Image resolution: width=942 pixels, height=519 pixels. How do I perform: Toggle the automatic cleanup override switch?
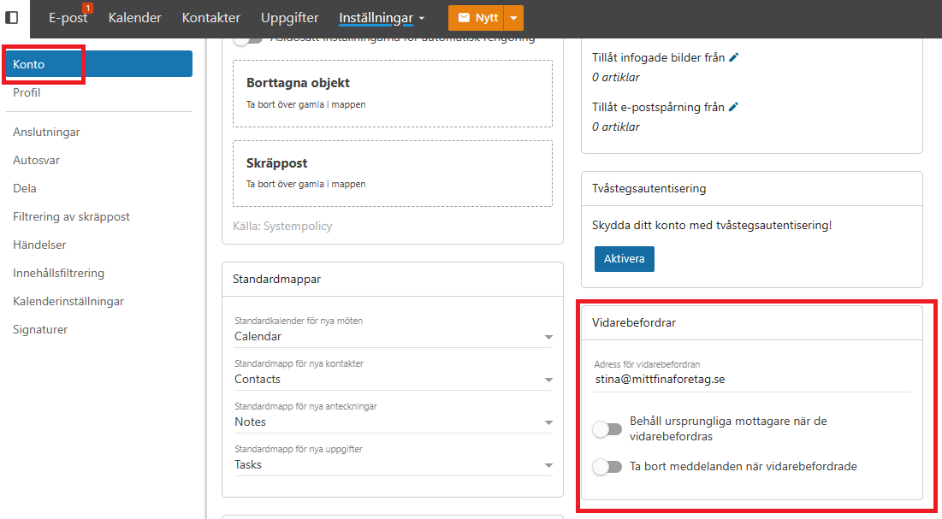click(x=248, y=40)
